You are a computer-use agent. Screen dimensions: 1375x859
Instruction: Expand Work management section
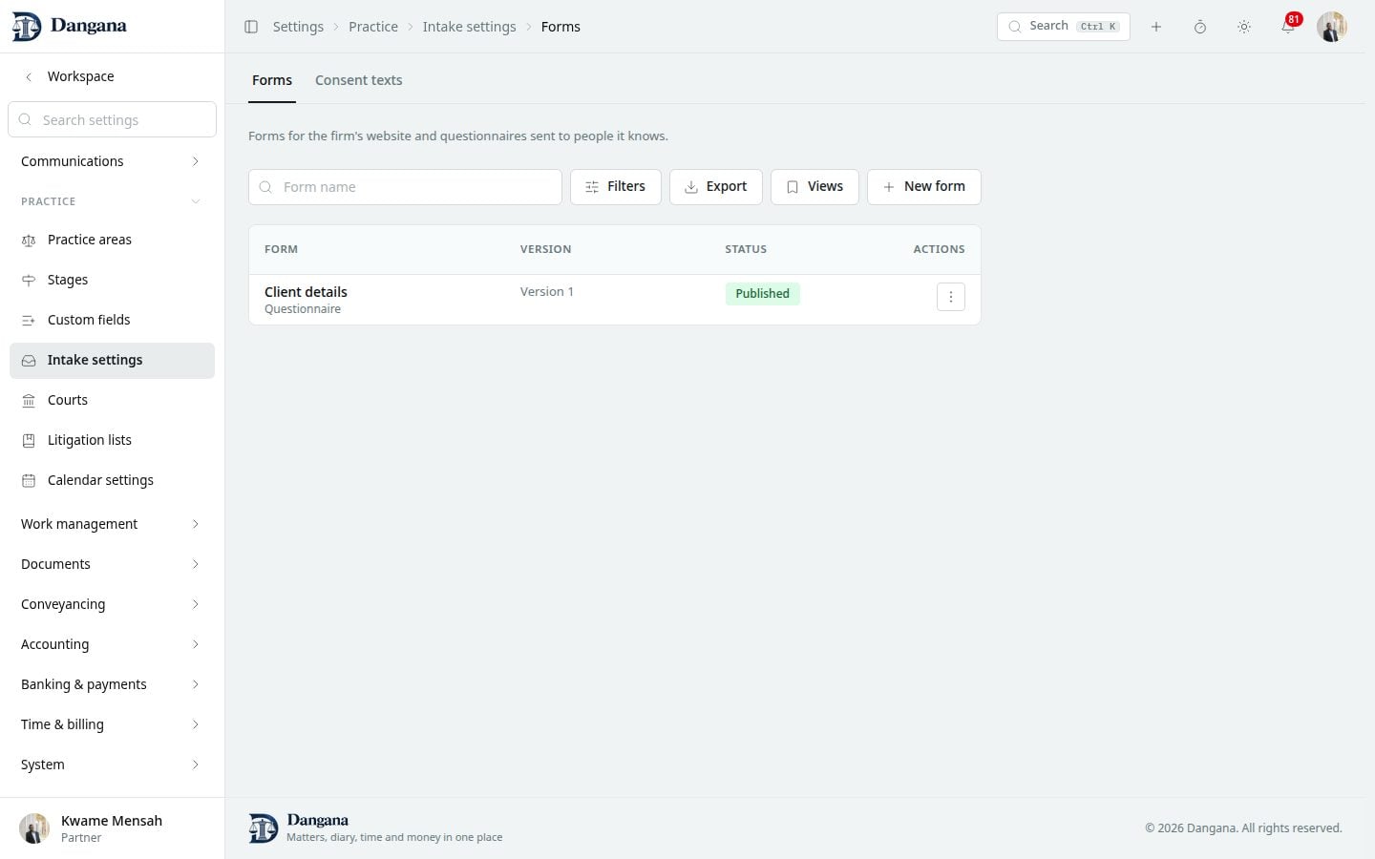tap(112, 524)
